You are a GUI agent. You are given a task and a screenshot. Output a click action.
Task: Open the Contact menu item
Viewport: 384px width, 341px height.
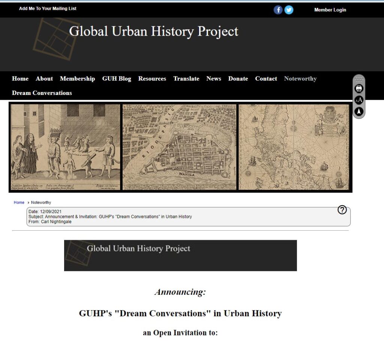pos(266,79)
